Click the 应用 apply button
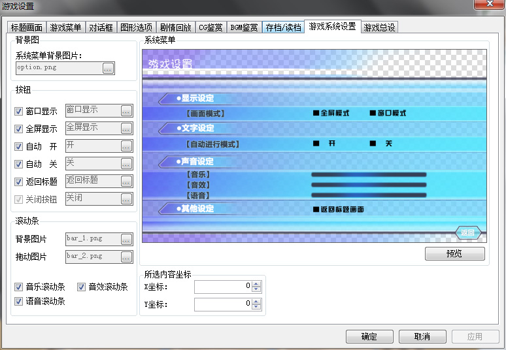This screenshot has height=350, width=506. [475, 337]
